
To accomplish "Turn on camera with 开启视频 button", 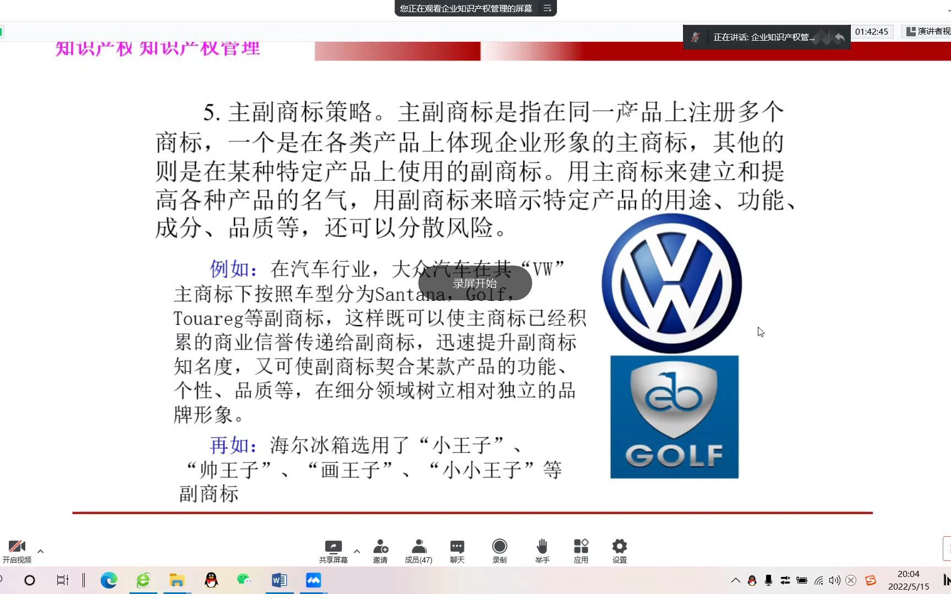I will click(17, 552).
